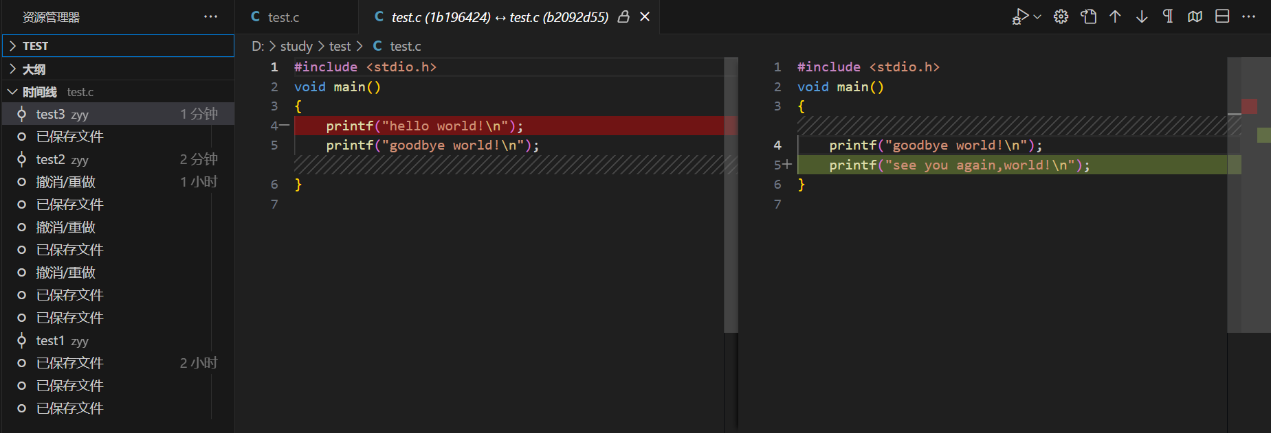Image resolution: width=1271 pixels, height=433 pixels.
Task: Open 已保存文件 entry dated 2 小时
Action: coord(118,363)
